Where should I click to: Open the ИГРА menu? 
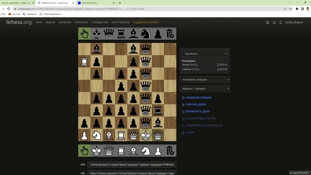coord(39,22)
